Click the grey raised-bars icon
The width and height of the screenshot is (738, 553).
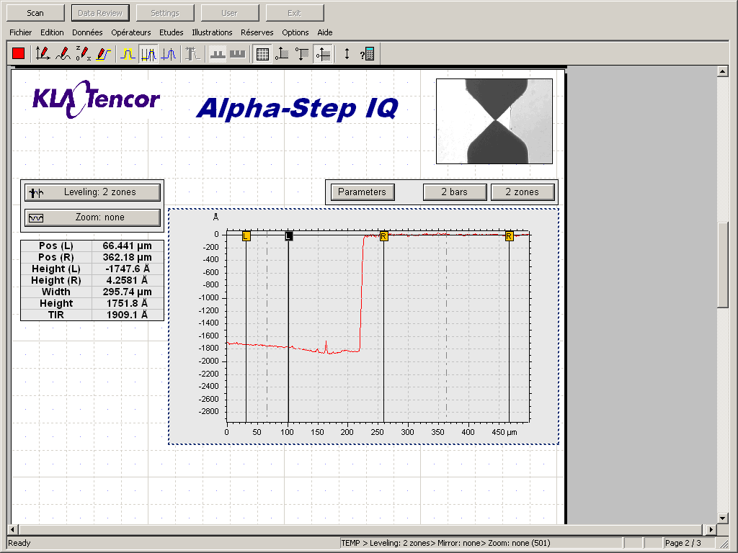point(217,54)
